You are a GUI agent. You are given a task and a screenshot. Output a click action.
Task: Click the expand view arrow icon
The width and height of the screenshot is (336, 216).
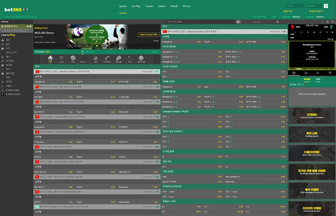click(323, 22)
